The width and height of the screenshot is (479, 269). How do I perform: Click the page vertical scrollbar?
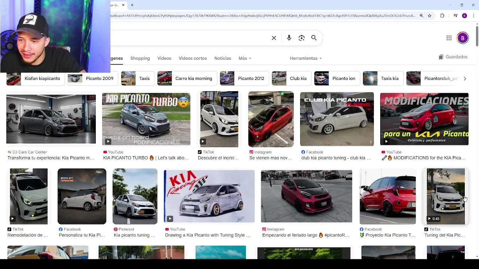pyautogui.click(x=477, y=35)
